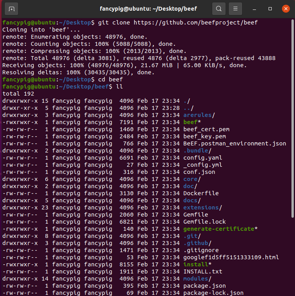Viewport: 295px width, 296px height.
Task: Click the GitHub beefproject URL
Action: coord(195,23)
